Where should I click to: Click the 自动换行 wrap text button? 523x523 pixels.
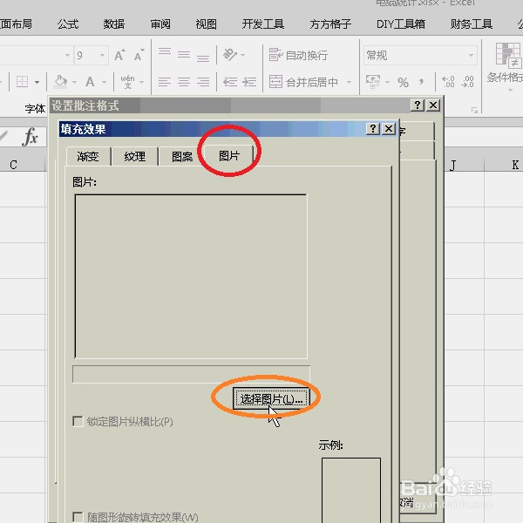point(298,55)
